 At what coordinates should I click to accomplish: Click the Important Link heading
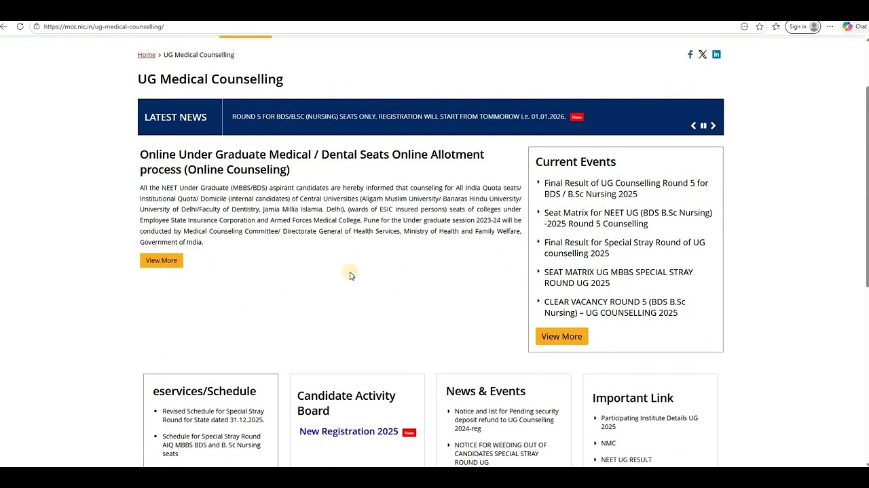[x=633, y=398]
